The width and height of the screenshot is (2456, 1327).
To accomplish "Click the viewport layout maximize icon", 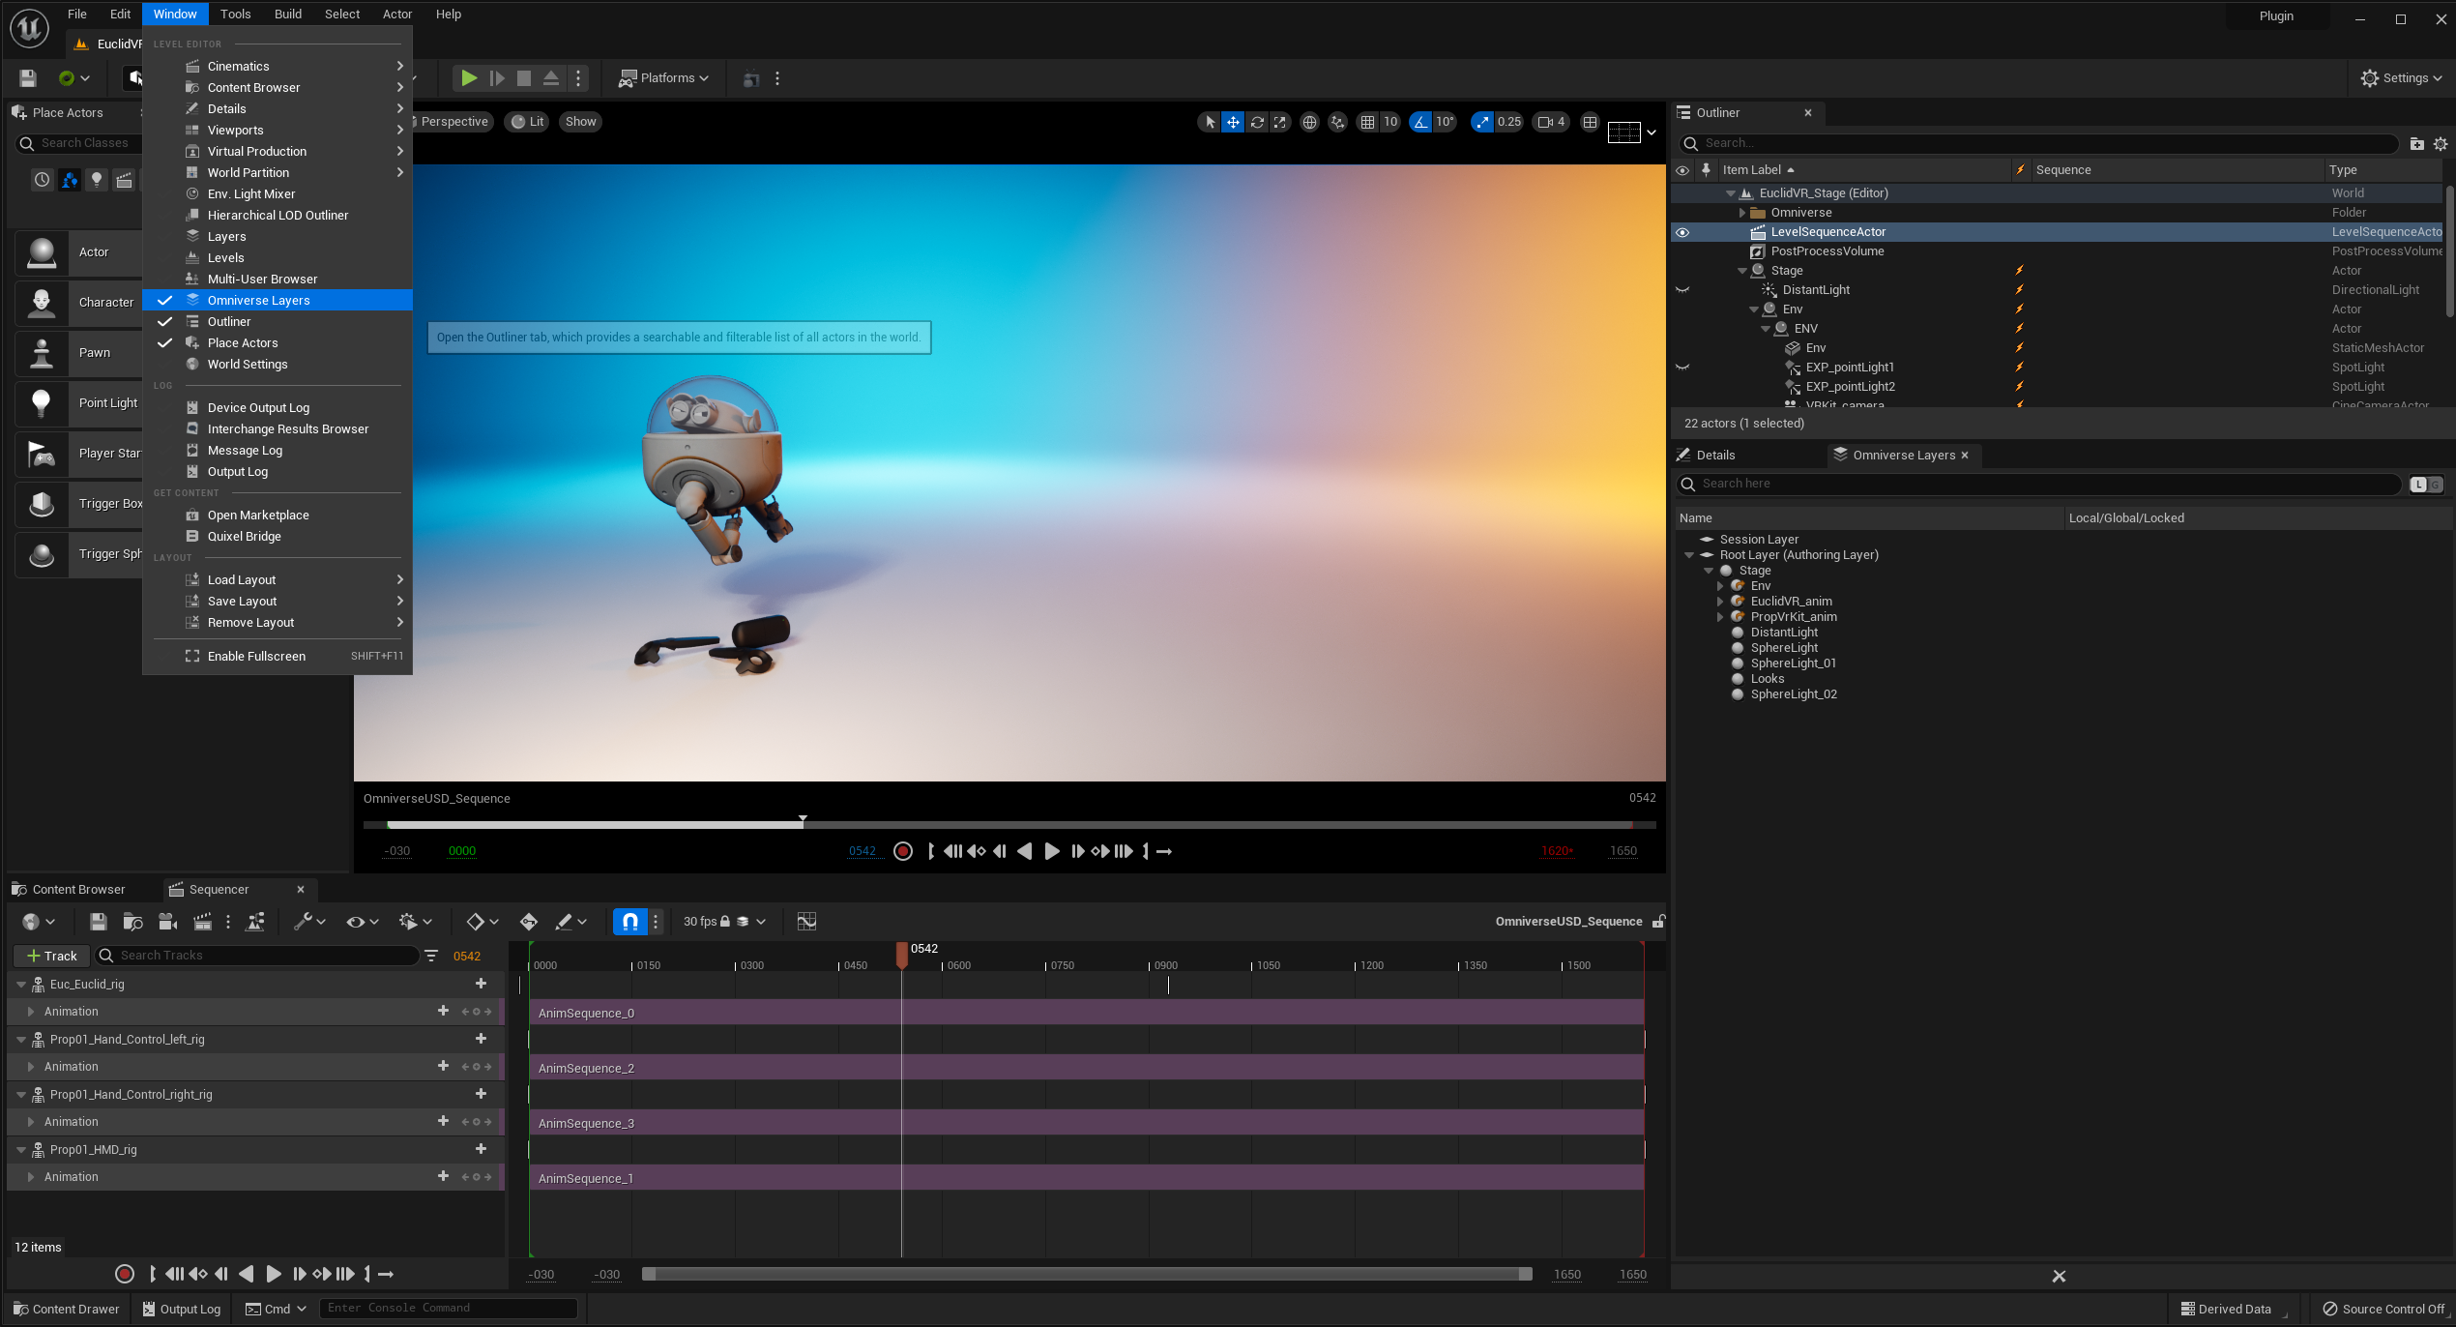I will pos(1590,122).
